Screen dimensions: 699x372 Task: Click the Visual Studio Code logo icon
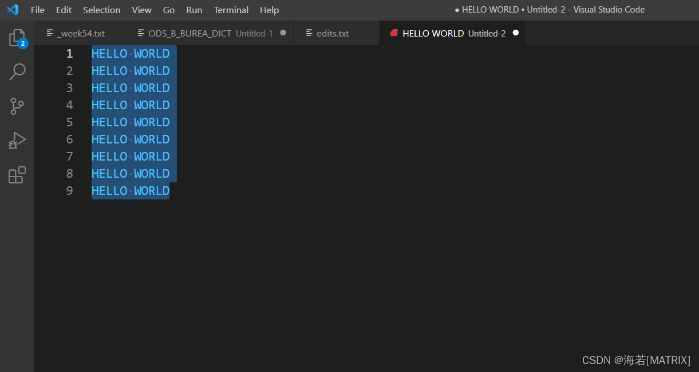pos(11,10)
